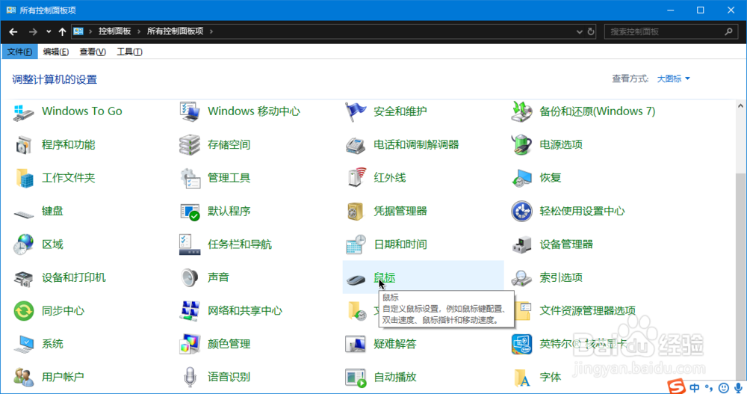Go up one level arrow
The image size is (747, 394).
coord(63,32)
